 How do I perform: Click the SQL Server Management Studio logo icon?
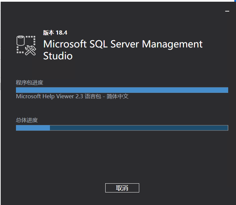pos(26,45)
